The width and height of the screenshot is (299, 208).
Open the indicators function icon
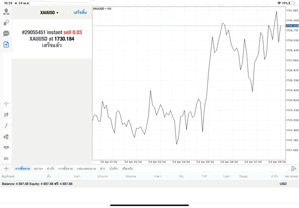click(x=6, y=126)
